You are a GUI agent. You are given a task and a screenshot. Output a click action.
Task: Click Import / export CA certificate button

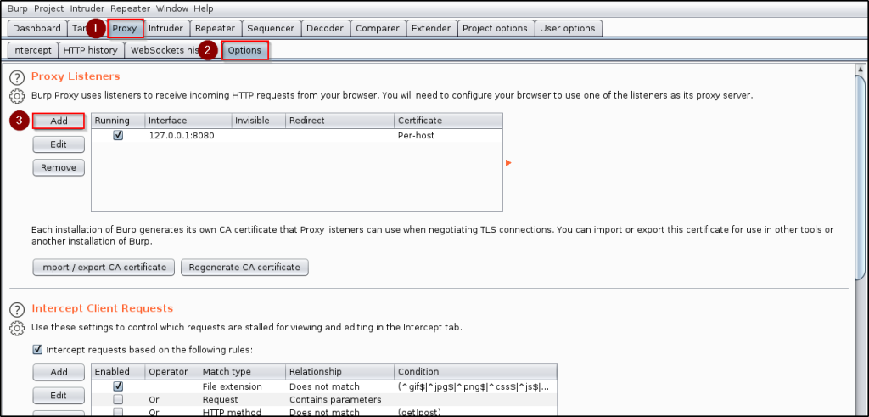[104, 268]
